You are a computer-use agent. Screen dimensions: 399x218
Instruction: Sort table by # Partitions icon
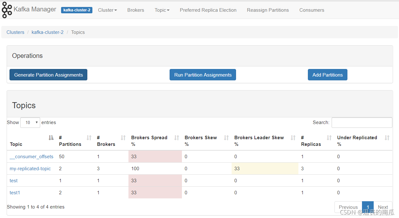89,138
